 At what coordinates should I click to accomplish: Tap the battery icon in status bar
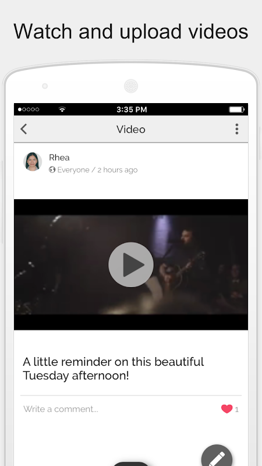click(236, 110)
